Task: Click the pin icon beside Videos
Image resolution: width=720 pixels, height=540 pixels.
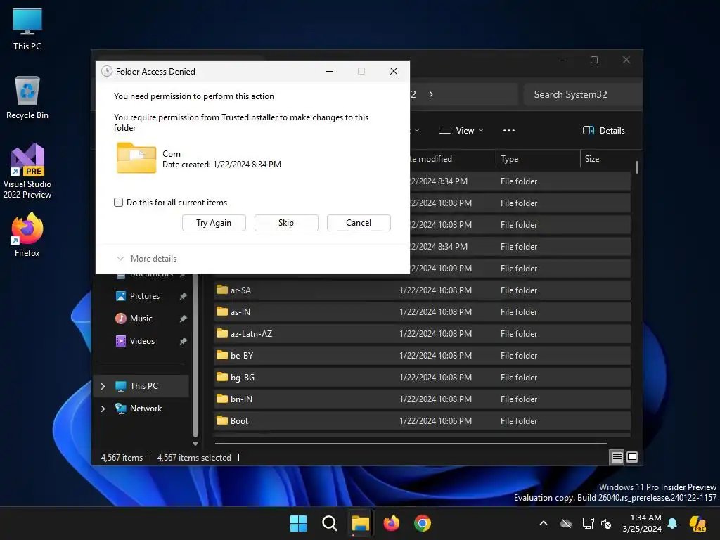Action: tap(184, 341)
